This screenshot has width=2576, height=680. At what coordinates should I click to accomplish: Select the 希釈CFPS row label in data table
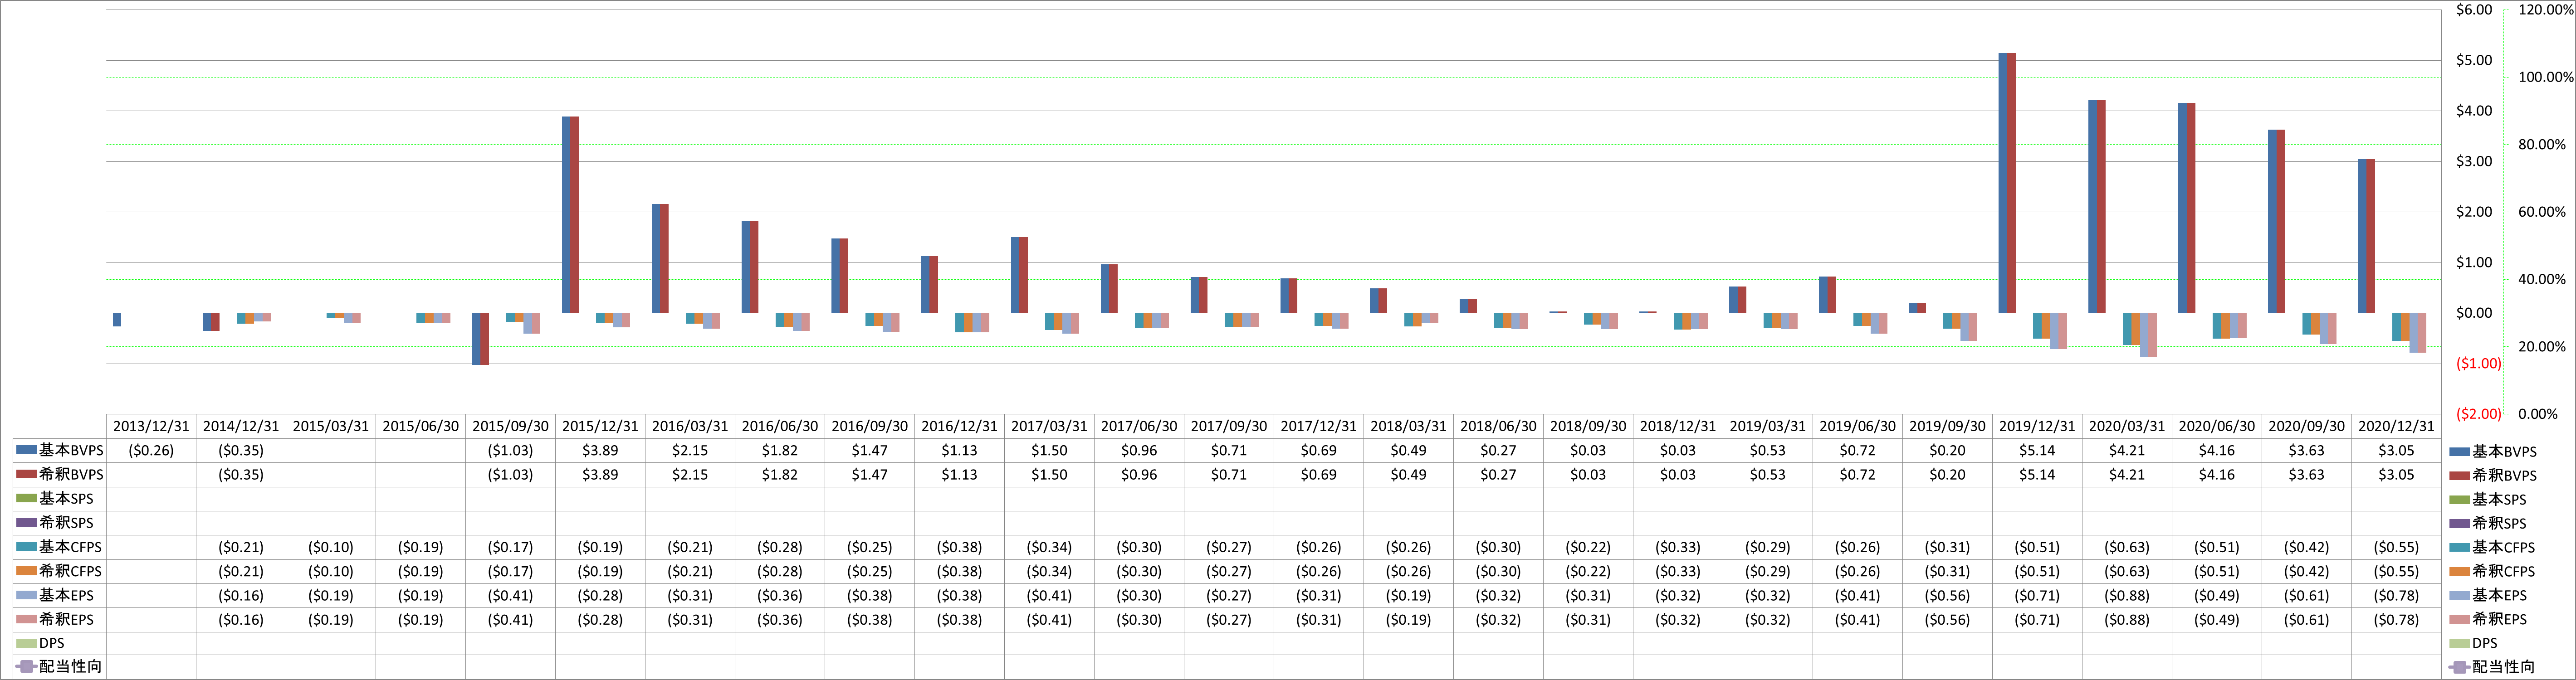[x=71, y=571]
